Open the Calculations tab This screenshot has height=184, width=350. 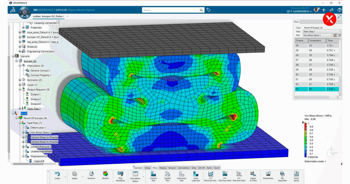pyautogui.click(x=184, y=168)
